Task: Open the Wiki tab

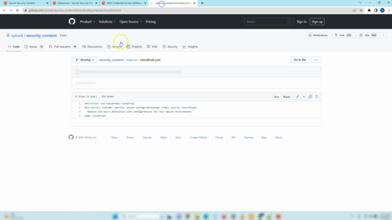Action: pyautogui.click(x=152, y=46)
